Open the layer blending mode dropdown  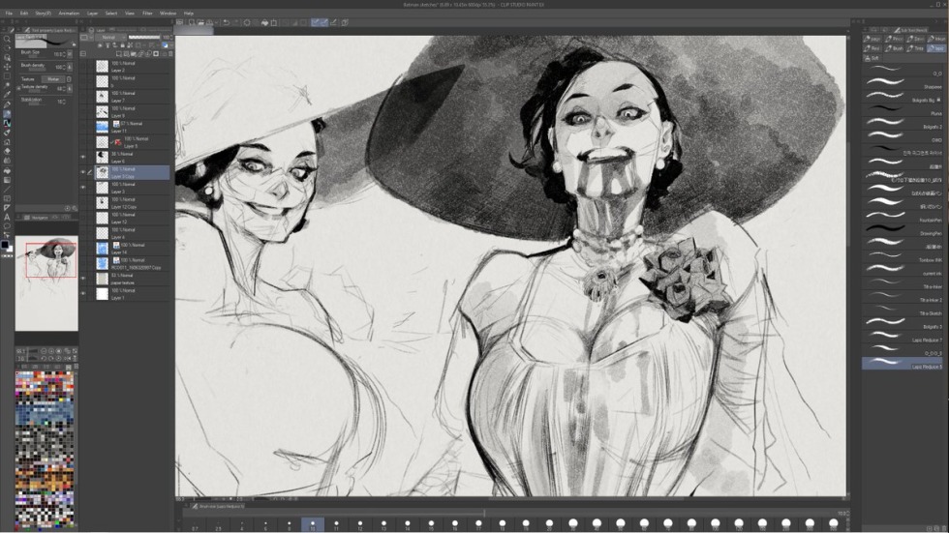pyautogui.click(x=111, y=38)
